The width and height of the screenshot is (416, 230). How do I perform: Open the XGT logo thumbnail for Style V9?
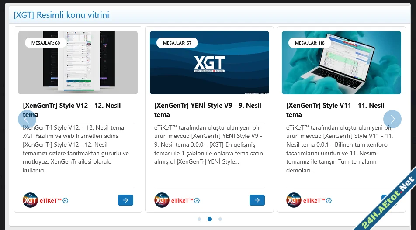tap(209, 62)
